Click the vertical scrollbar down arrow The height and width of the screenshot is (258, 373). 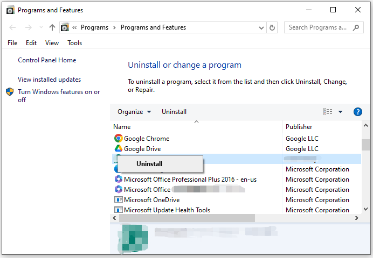[x=365, y=209]
